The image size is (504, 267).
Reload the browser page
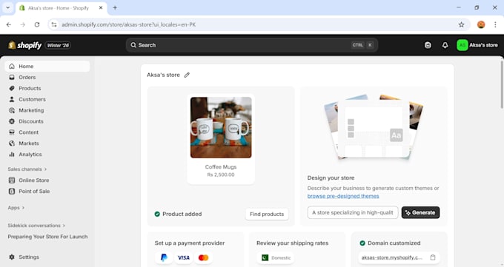[37, 24]
